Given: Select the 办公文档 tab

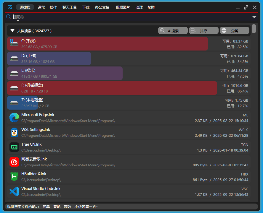Looking at the screenshot, I should (x=102, y=7).
